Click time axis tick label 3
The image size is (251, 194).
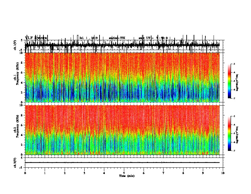click(84, 173)
